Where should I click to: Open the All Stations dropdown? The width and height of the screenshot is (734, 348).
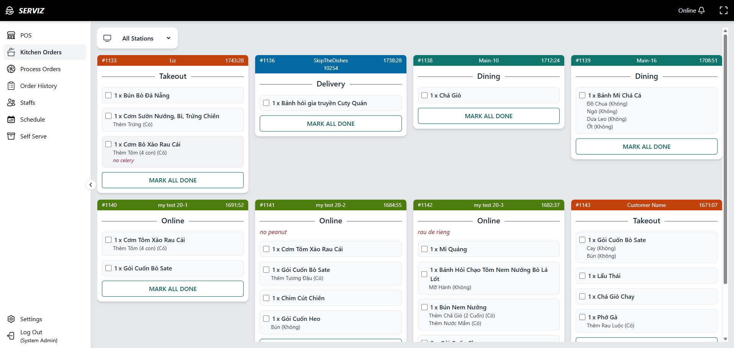(137, 38)
